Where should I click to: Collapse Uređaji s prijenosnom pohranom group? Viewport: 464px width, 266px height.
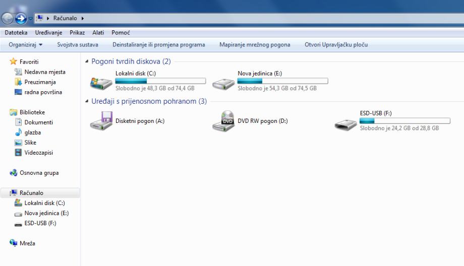tap(87, 101)
